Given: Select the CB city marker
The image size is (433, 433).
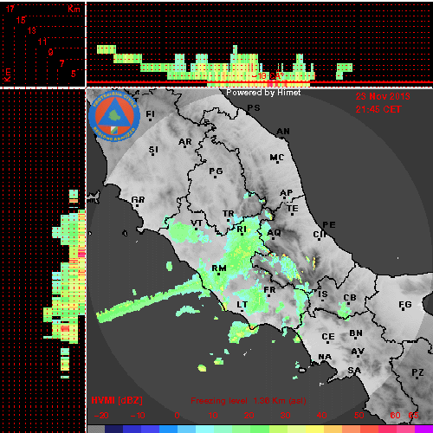Looking at the screenshot, I should (350, 299).
